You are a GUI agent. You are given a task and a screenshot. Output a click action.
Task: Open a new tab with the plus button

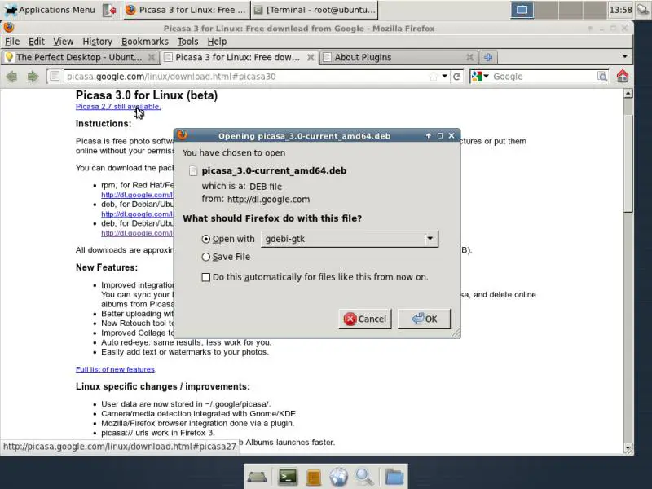tap(488, 57)
